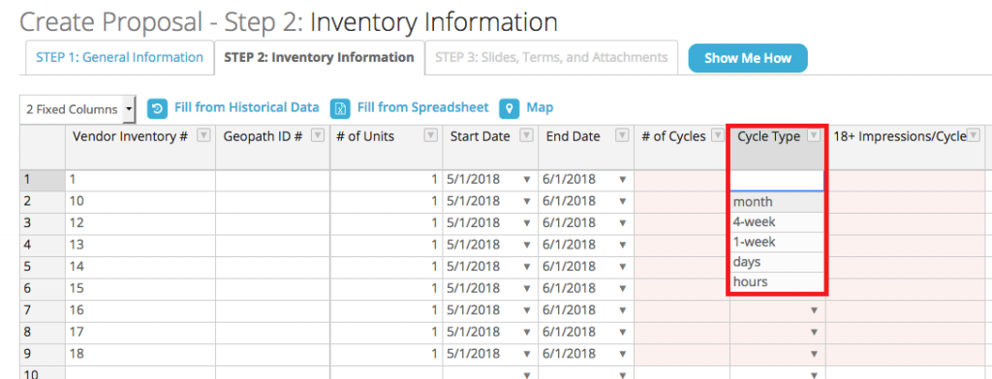Click the Show Me How button

pos(748,58)
